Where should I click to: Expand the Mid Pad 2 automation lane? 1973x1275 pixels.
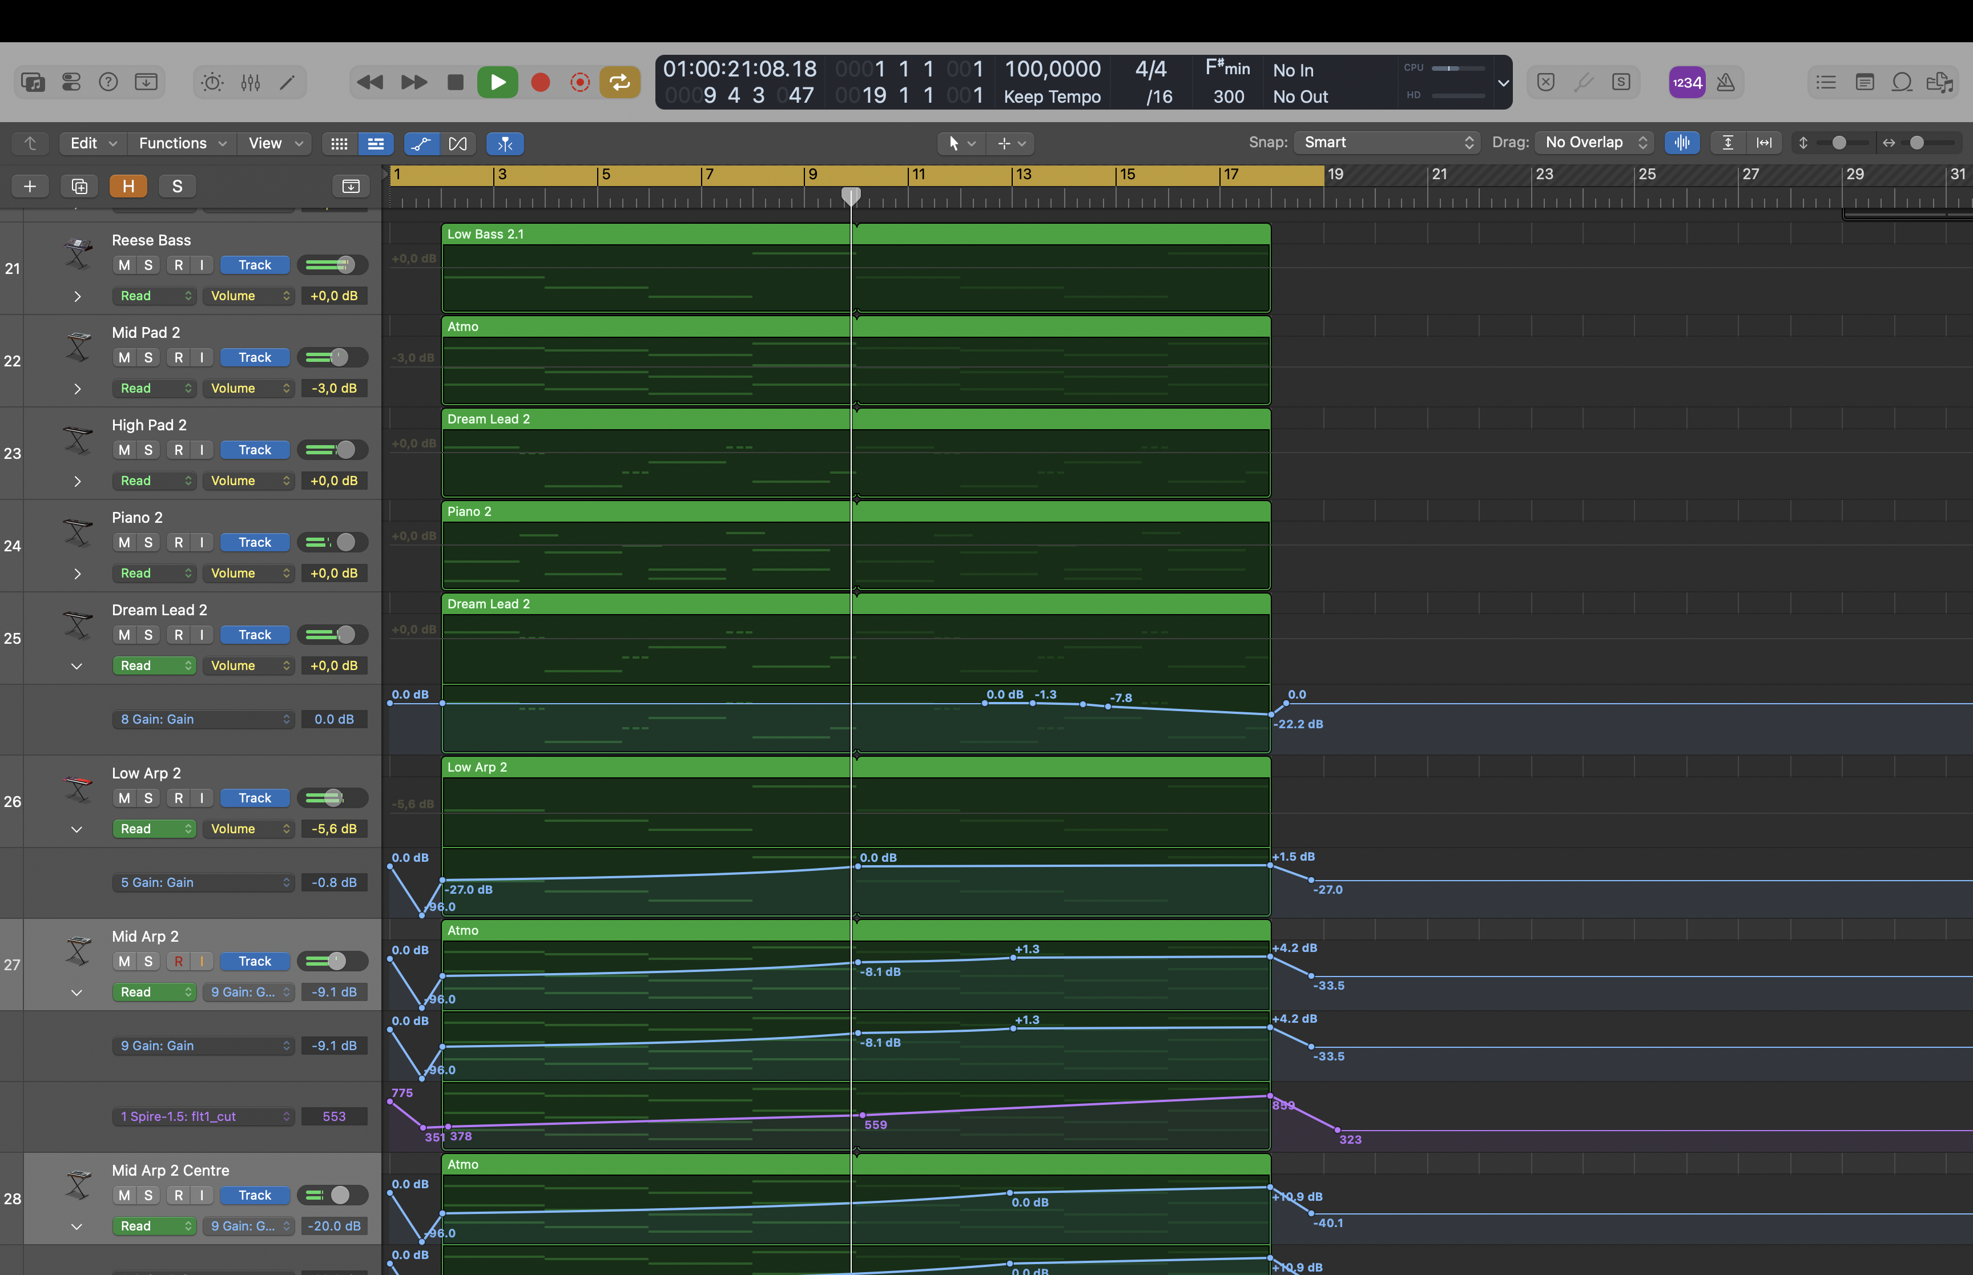point(77,389)
